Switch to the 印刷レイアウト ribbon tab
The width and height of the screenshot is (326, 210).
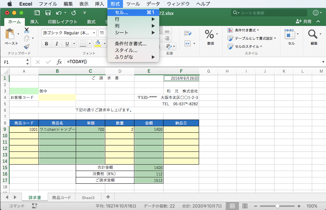tap(63, 22)
